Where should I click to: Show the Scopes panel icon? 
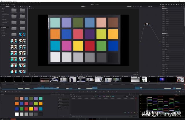(x=180, y=92)
